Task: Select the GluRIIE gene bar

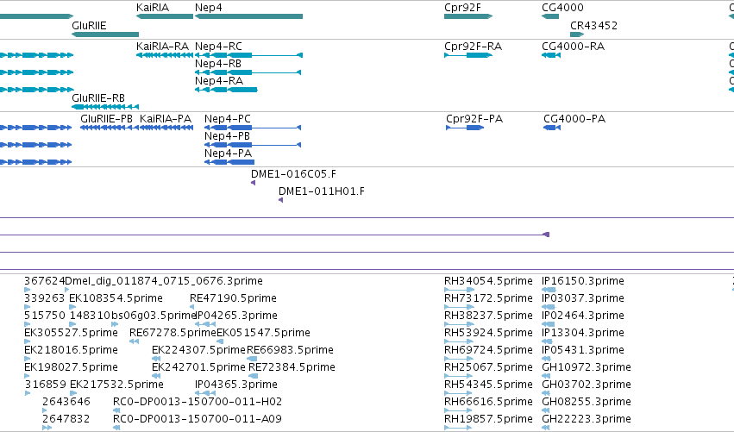Action: coord(105,34)
